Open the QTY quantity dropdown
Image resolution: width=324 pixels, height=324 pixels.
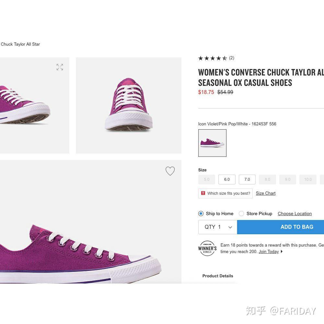click(x=218, y=227)
